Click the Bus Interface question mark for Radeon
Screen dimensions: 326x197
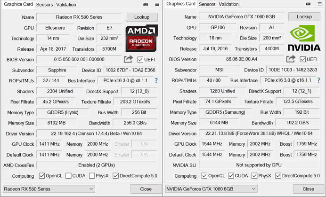156,80
